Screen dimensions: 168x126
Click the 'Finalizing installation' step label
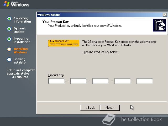click(x=20, y=61)
